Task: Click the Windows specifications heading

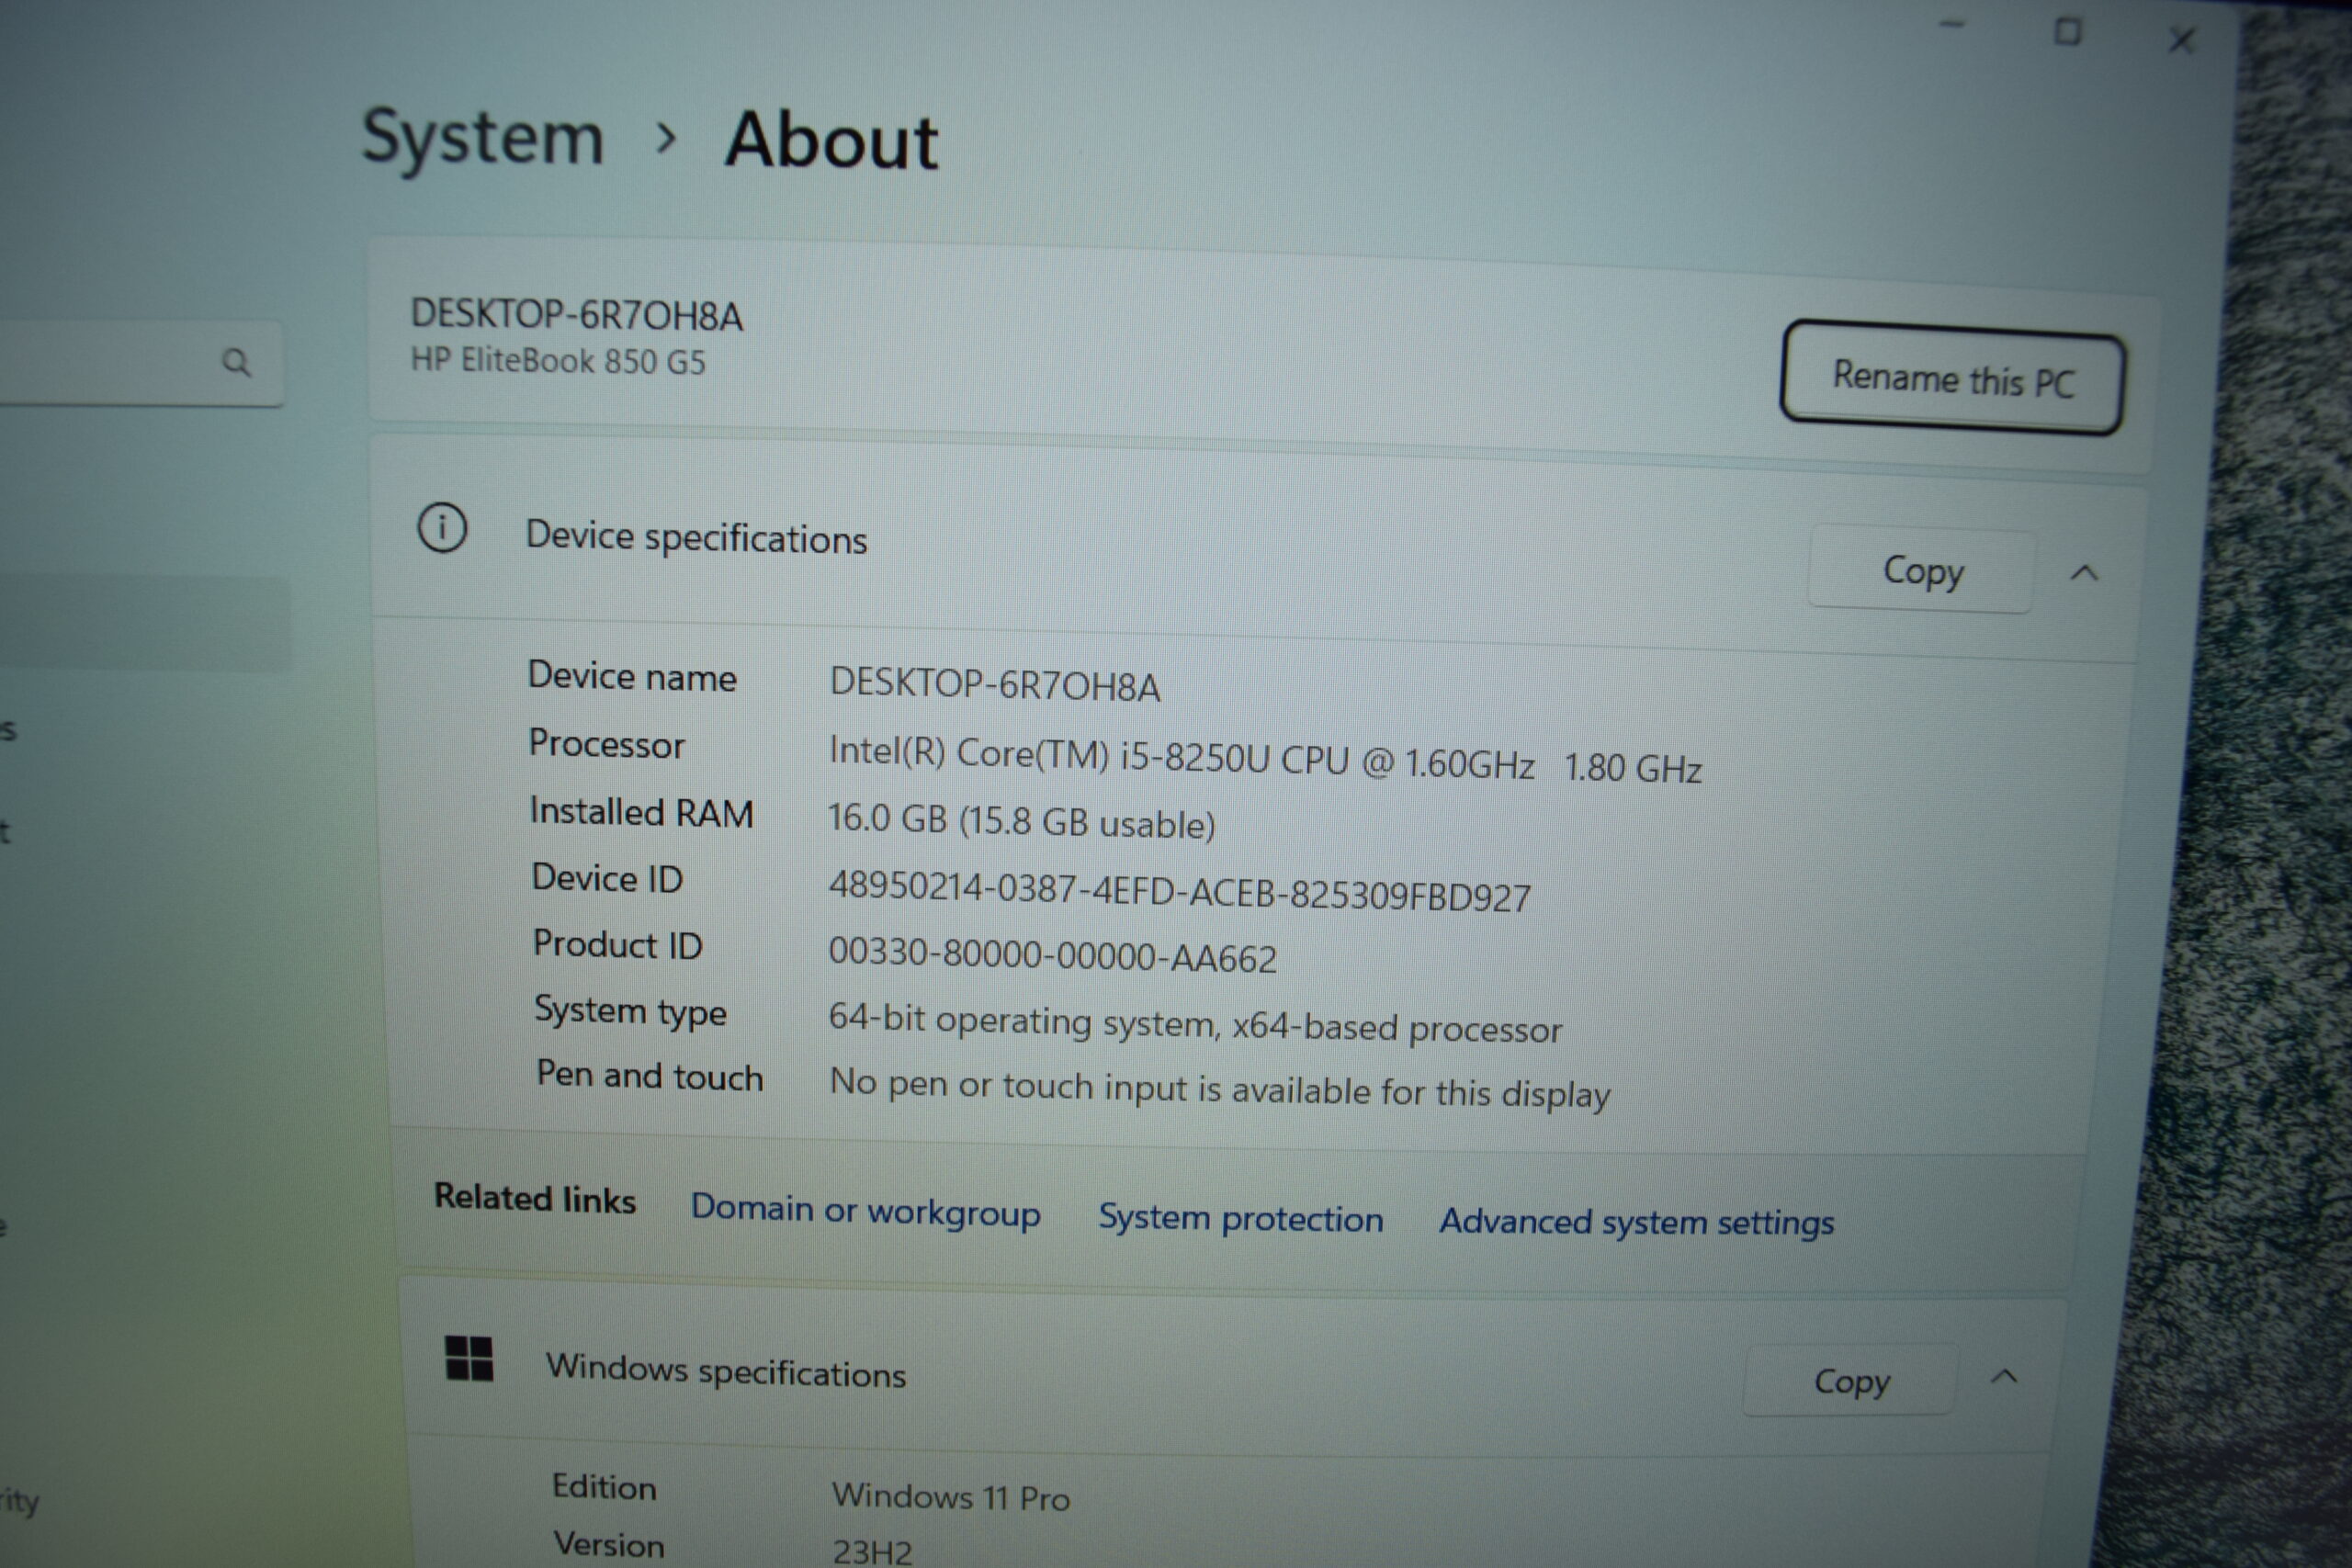Action: tap(725, 1371)
